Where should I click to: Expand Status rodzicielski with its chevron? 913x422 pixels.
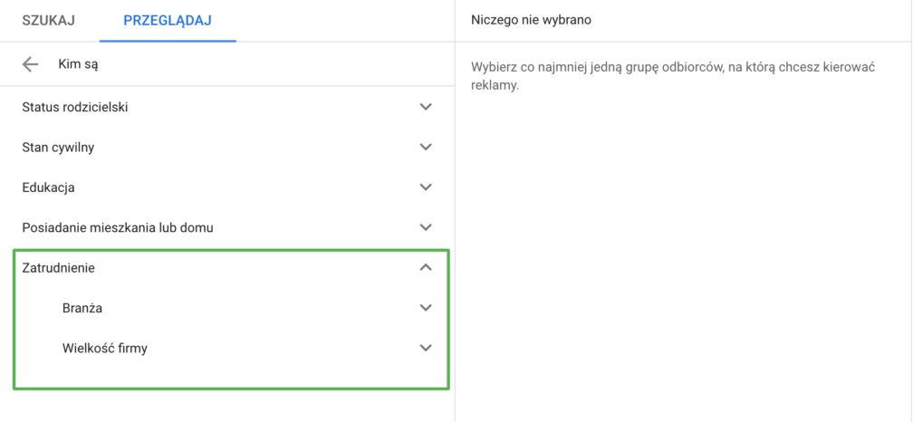pyautogui.click(x=427, y=107)
